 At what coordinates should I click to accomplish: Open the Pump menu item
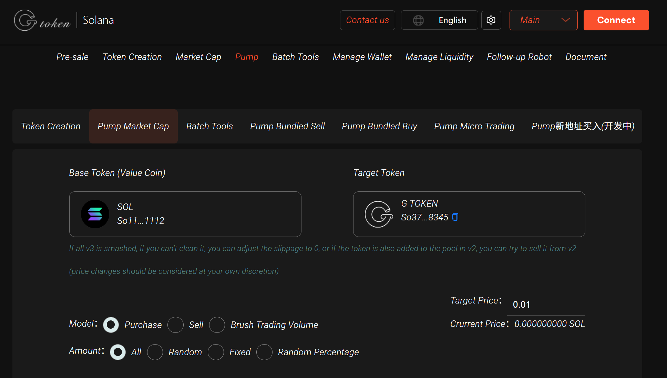pyautogui.click(x=247, y=57)
